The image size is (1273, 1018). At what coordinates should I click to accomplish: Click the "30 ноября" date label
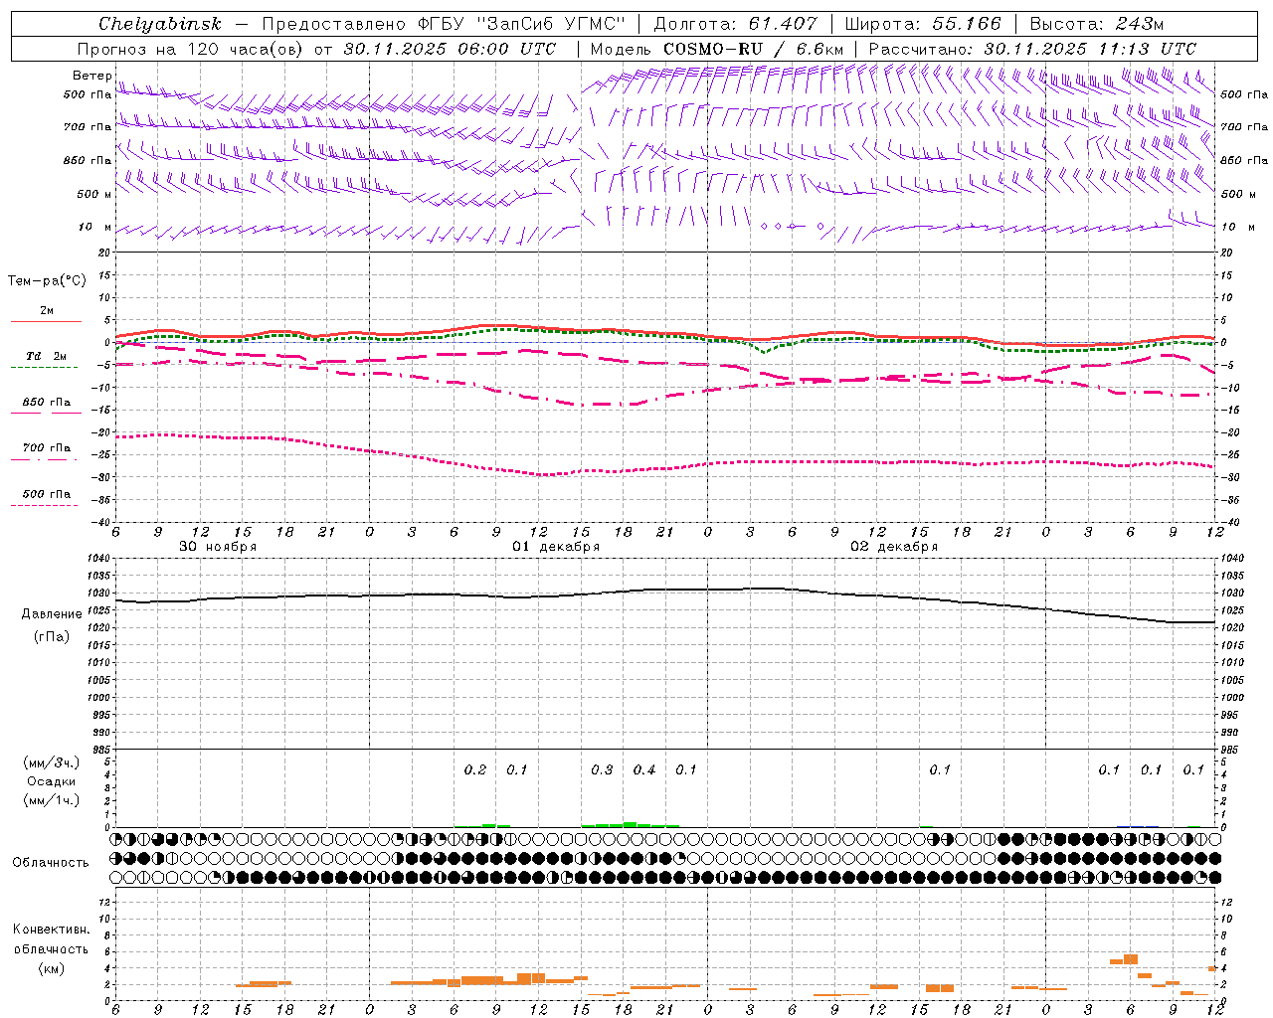218,547
